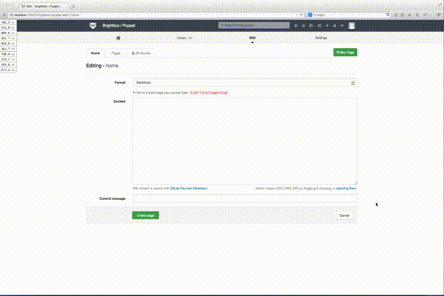Click the green New Page button
The height and width of the screenshot is (296, 444).
[346, 53]
